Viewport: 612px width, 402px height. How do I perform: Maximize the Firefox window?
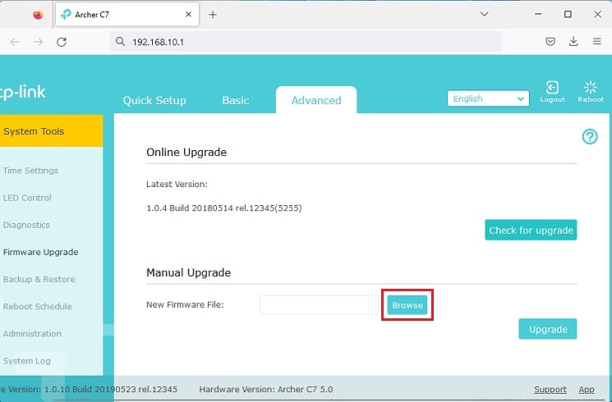coord(568,15)
